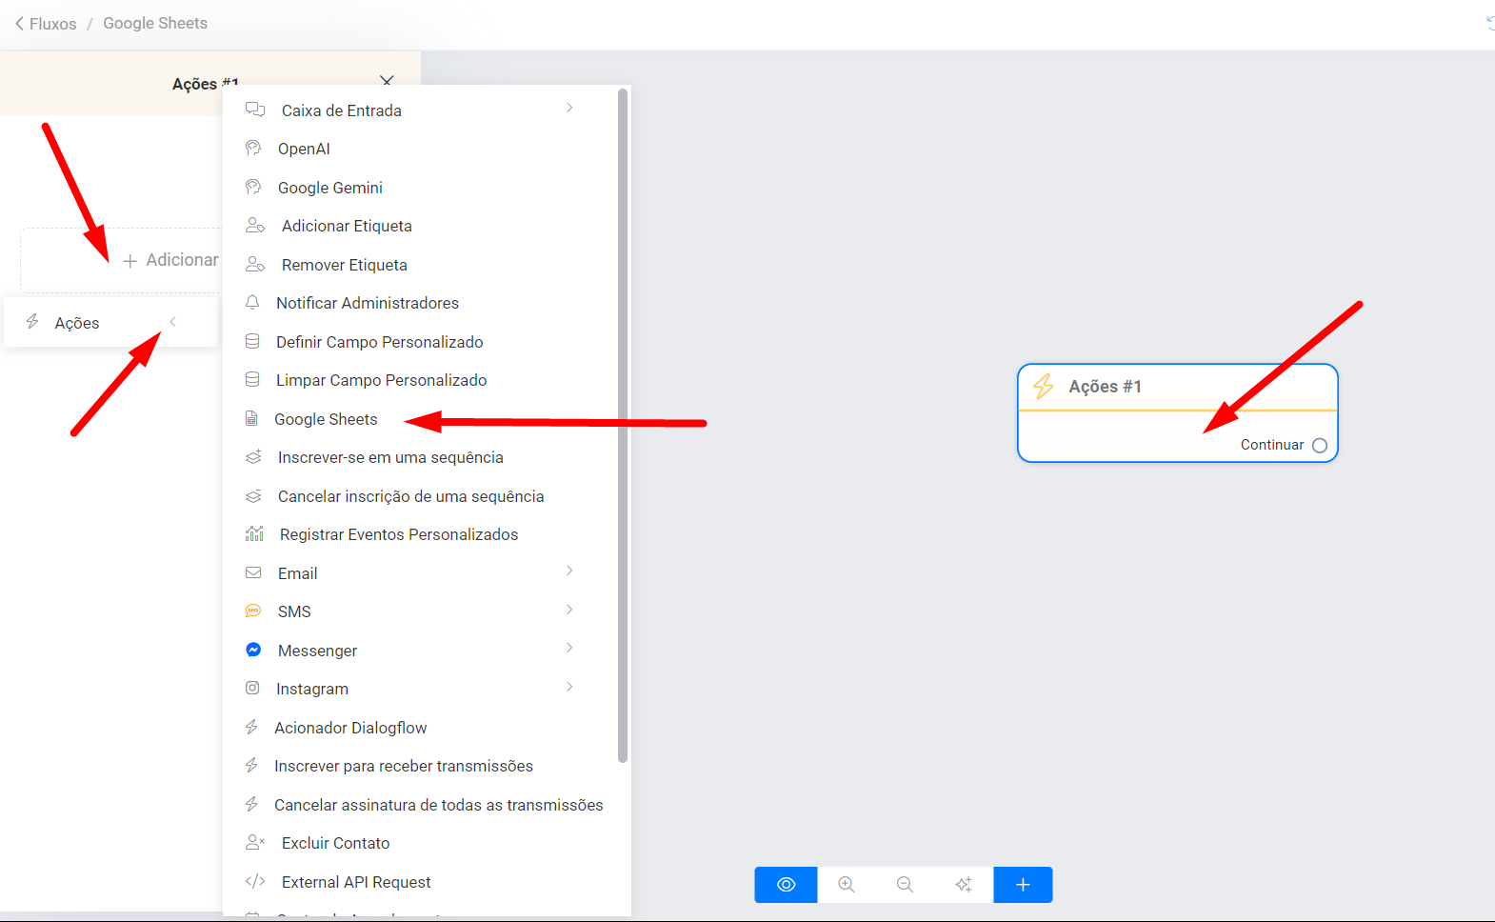This screenshot has width=1495, height=922.
Task: Click the Instagram icon in the list
Action: [252, 689]
